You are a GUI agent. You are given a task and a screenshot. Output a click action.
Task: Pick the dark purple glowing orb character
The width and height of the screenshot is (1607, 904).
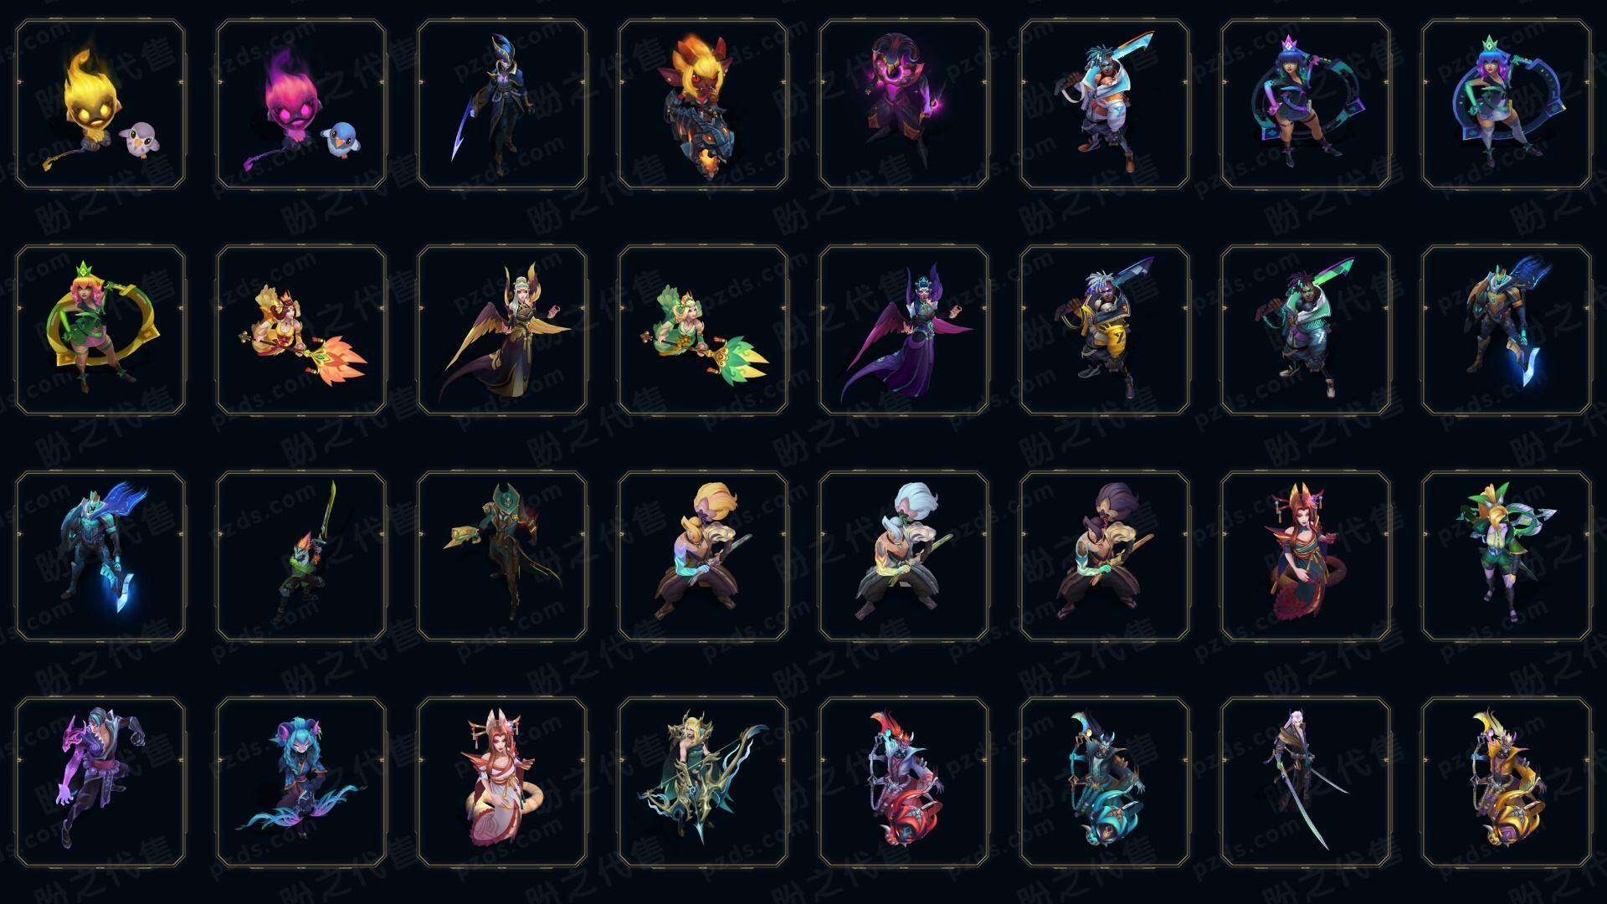(904, 105)
